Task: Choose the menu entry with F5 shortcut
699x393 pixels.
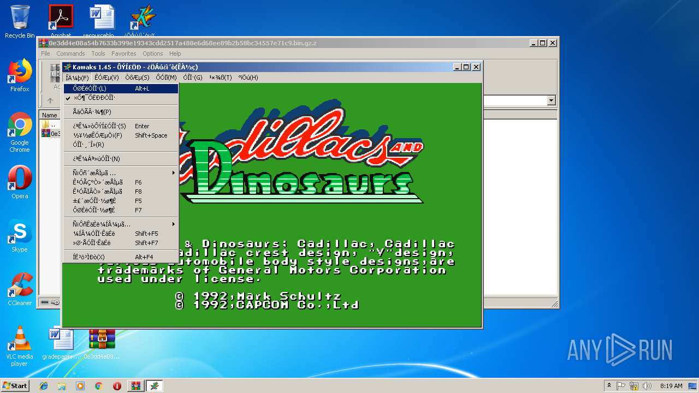Action: click(x=121, y=201)
